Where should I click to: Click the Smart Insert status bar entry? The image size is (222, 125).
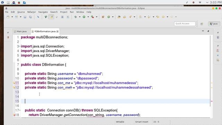pyautogui.click(x=142, y=122)
